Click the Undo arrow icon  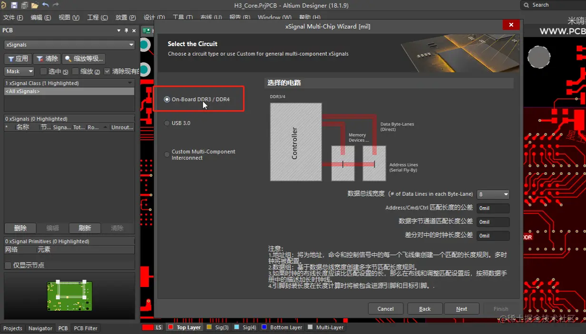pos(46,5)
